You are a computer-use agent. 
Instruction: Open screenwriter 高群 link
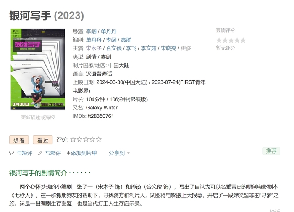click(x=126, y=40)
